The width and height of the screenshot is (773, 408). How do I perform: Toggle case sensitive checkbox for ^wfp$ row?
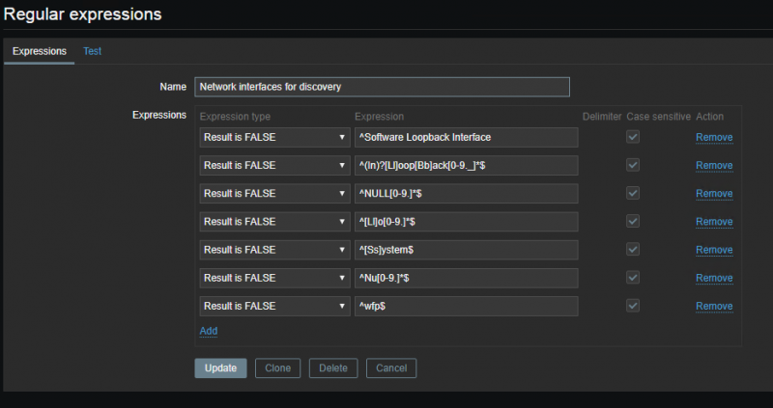[x=633, y=307]
